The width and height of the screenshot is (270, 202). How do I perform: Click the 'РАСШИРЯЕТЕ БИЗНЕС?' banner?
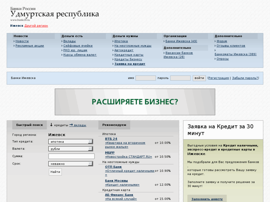pos(135,102)
